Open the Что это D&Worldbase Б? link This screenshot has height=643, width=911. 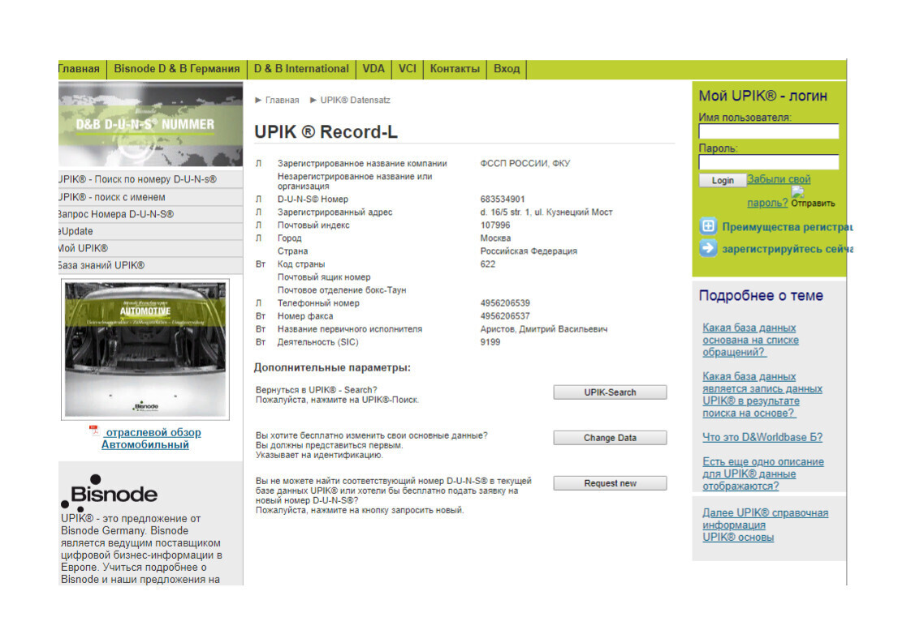(762, 437)
